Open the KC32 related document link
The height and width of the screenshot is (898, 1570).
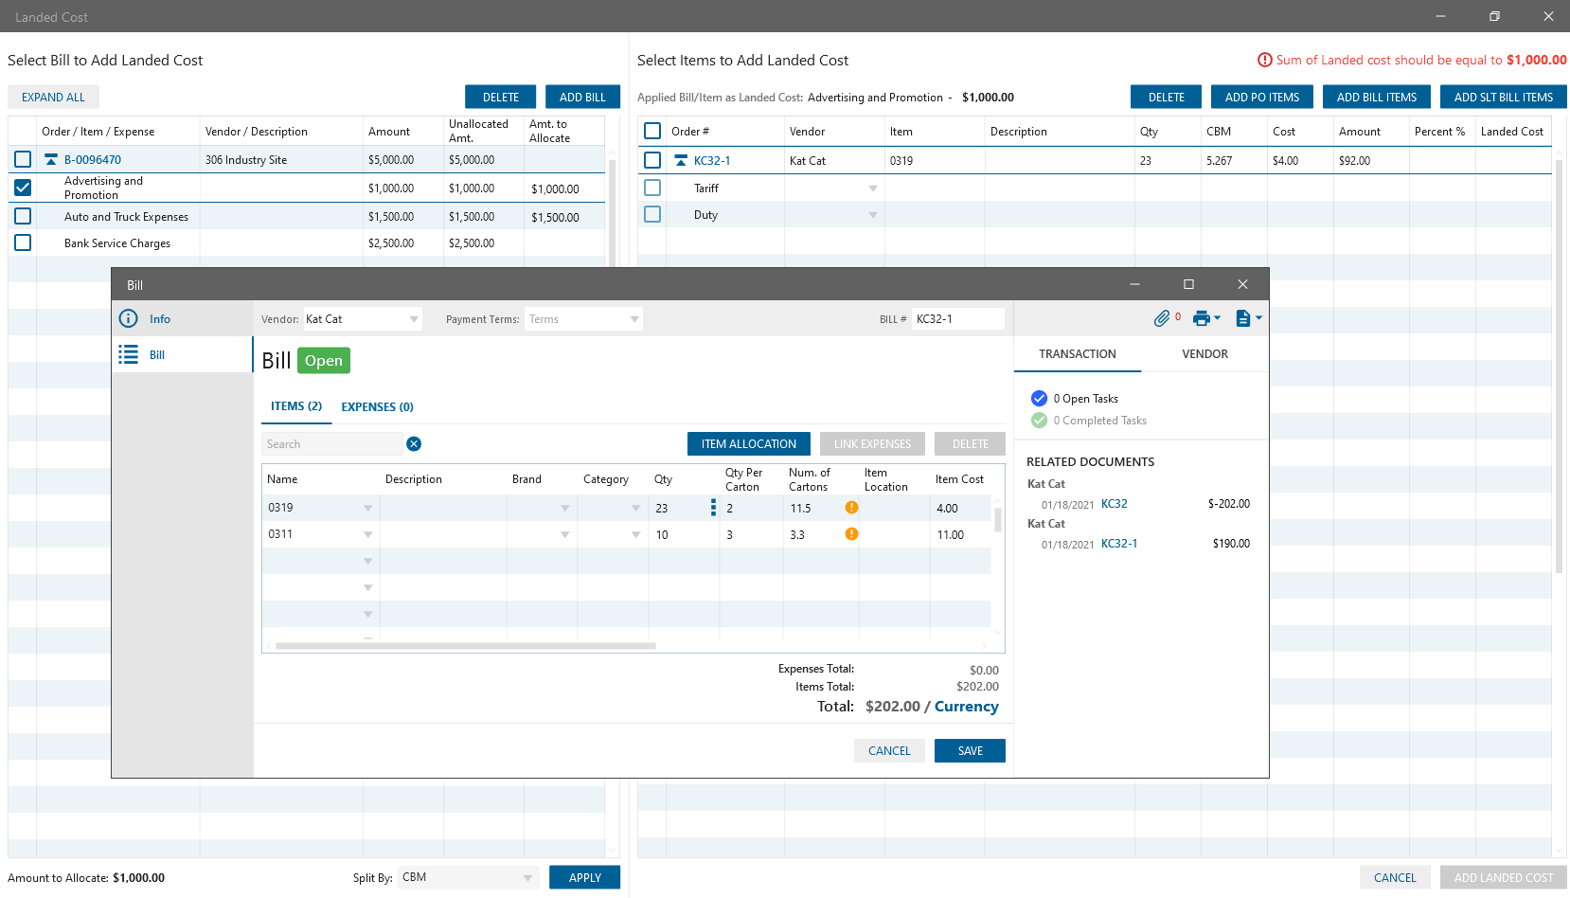1114,504
